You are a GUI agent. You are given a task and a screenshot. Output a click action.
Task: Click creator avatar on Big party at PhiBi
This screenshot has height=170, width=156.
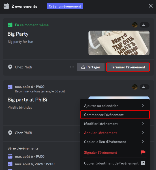coord(135,87)
